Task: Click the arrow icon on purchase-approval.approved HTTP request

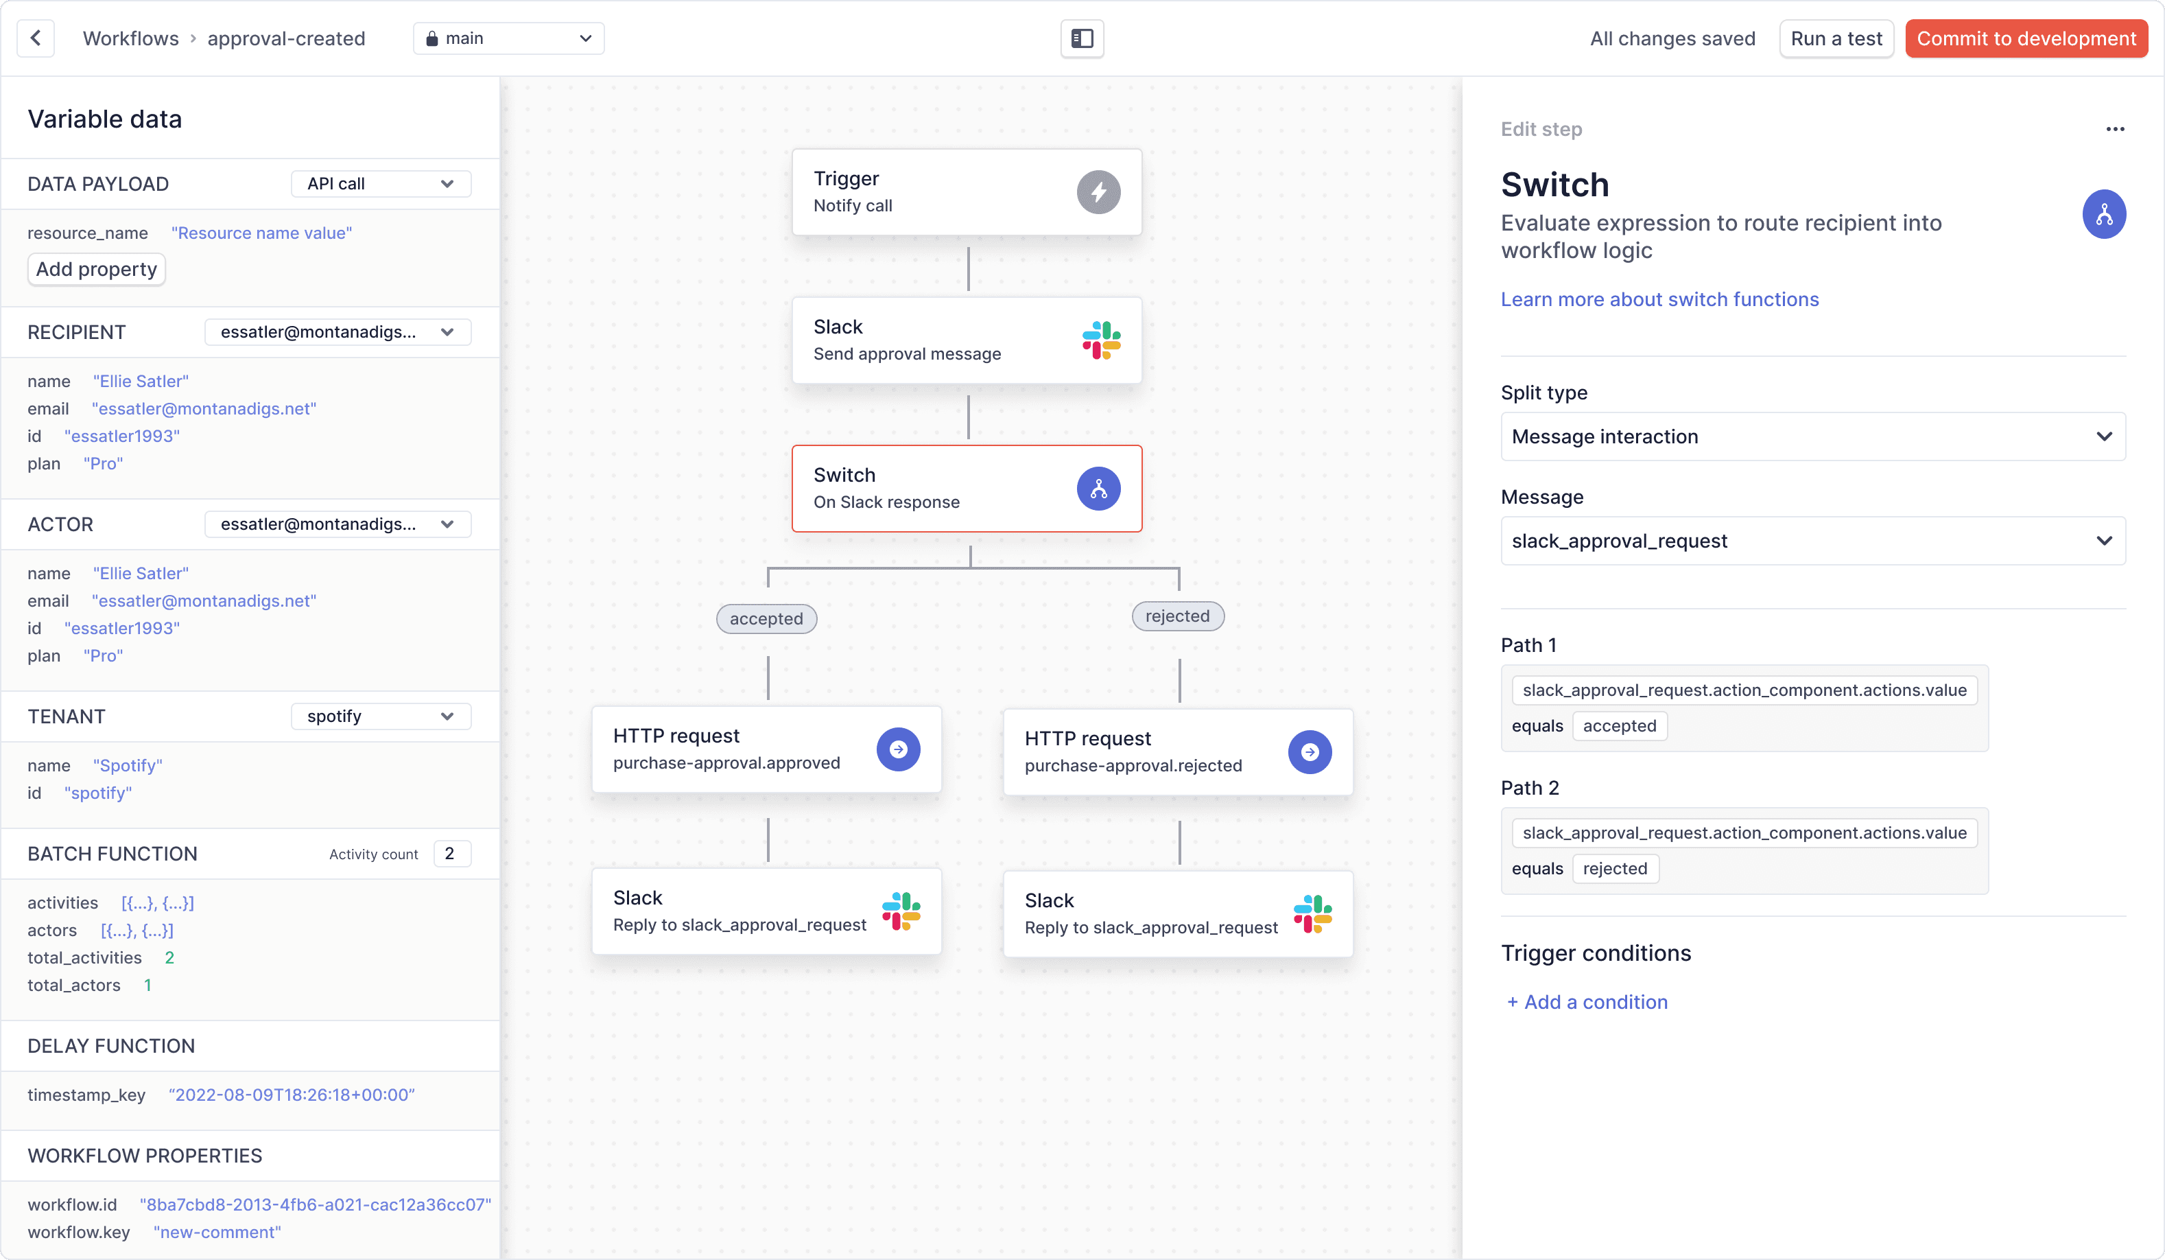Action: pos(898,749)
